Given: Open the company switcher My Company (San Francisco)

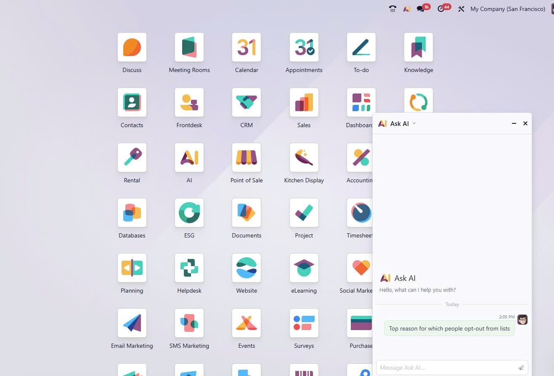Looking at the screenshot, I should 507,9.
